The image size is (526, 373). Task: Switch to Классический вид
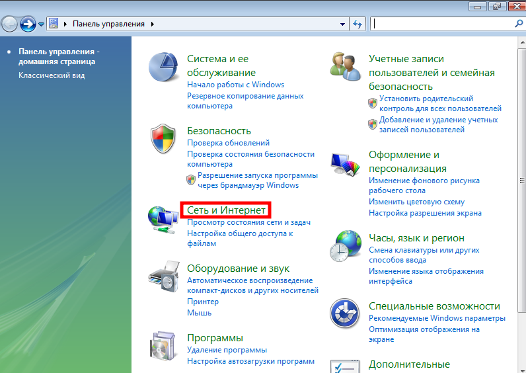tap(52, 75)
